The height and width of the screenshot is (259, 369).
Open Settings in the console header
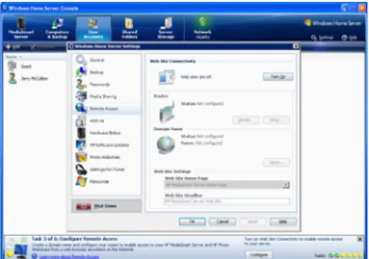pos(322,38)
